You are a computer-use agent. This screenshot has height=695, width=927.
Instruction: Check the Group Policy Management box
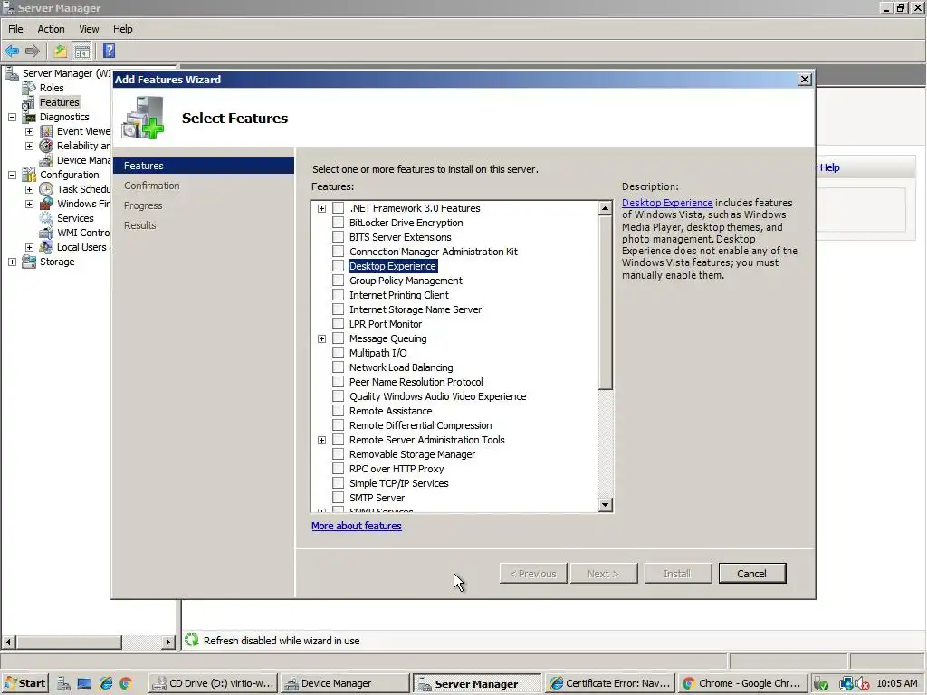(339, 281)
